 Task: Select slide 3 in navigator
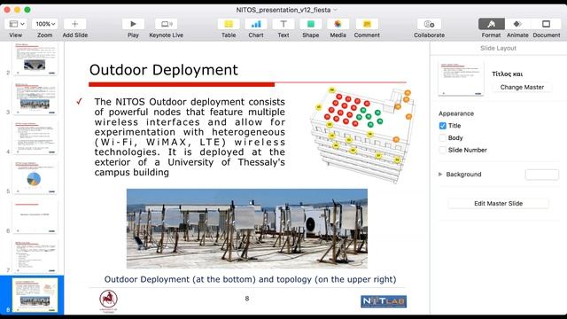click(x=35, y=98)
